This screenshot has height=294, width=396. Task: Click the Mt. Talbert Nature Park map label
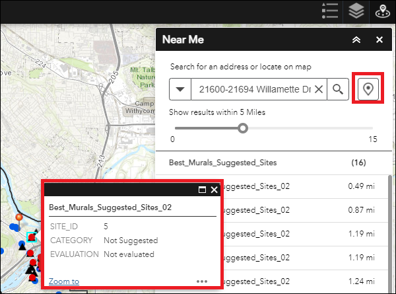point(143,77)
